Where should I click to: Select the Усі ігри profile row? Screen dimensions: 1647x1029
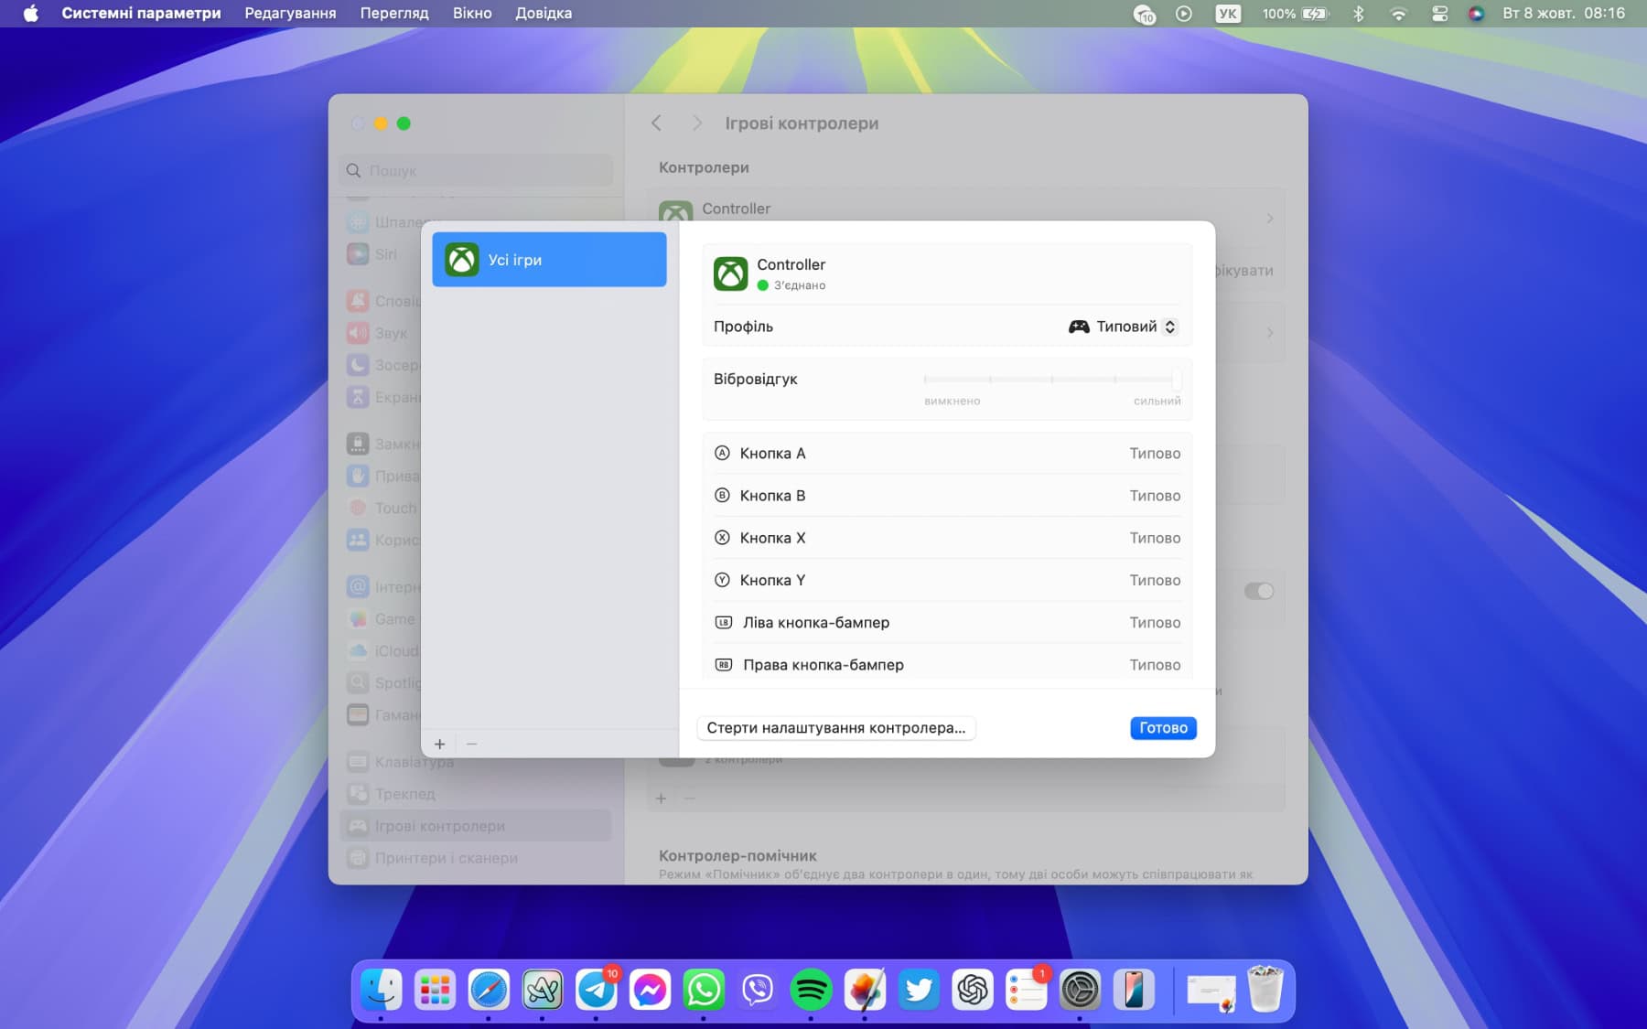[549, 260]
